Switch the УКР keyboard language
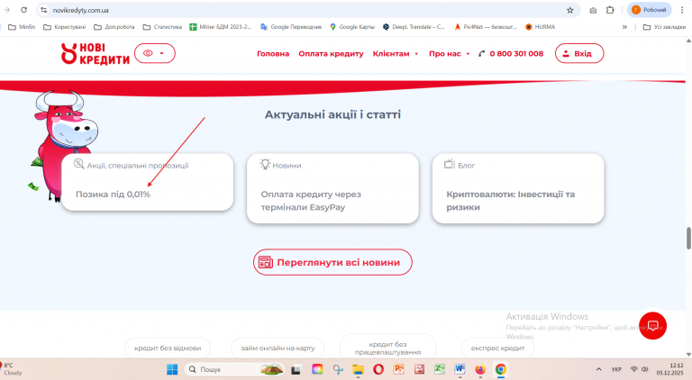Screen dimensions: 692x380 616,369
